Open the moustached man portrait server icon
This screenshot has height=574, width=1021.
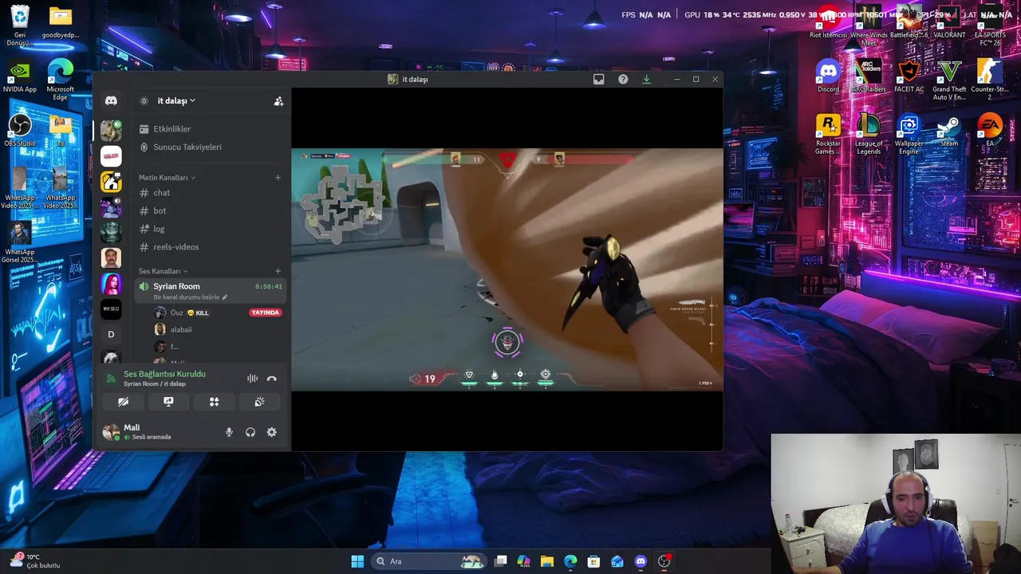point(111,258)
